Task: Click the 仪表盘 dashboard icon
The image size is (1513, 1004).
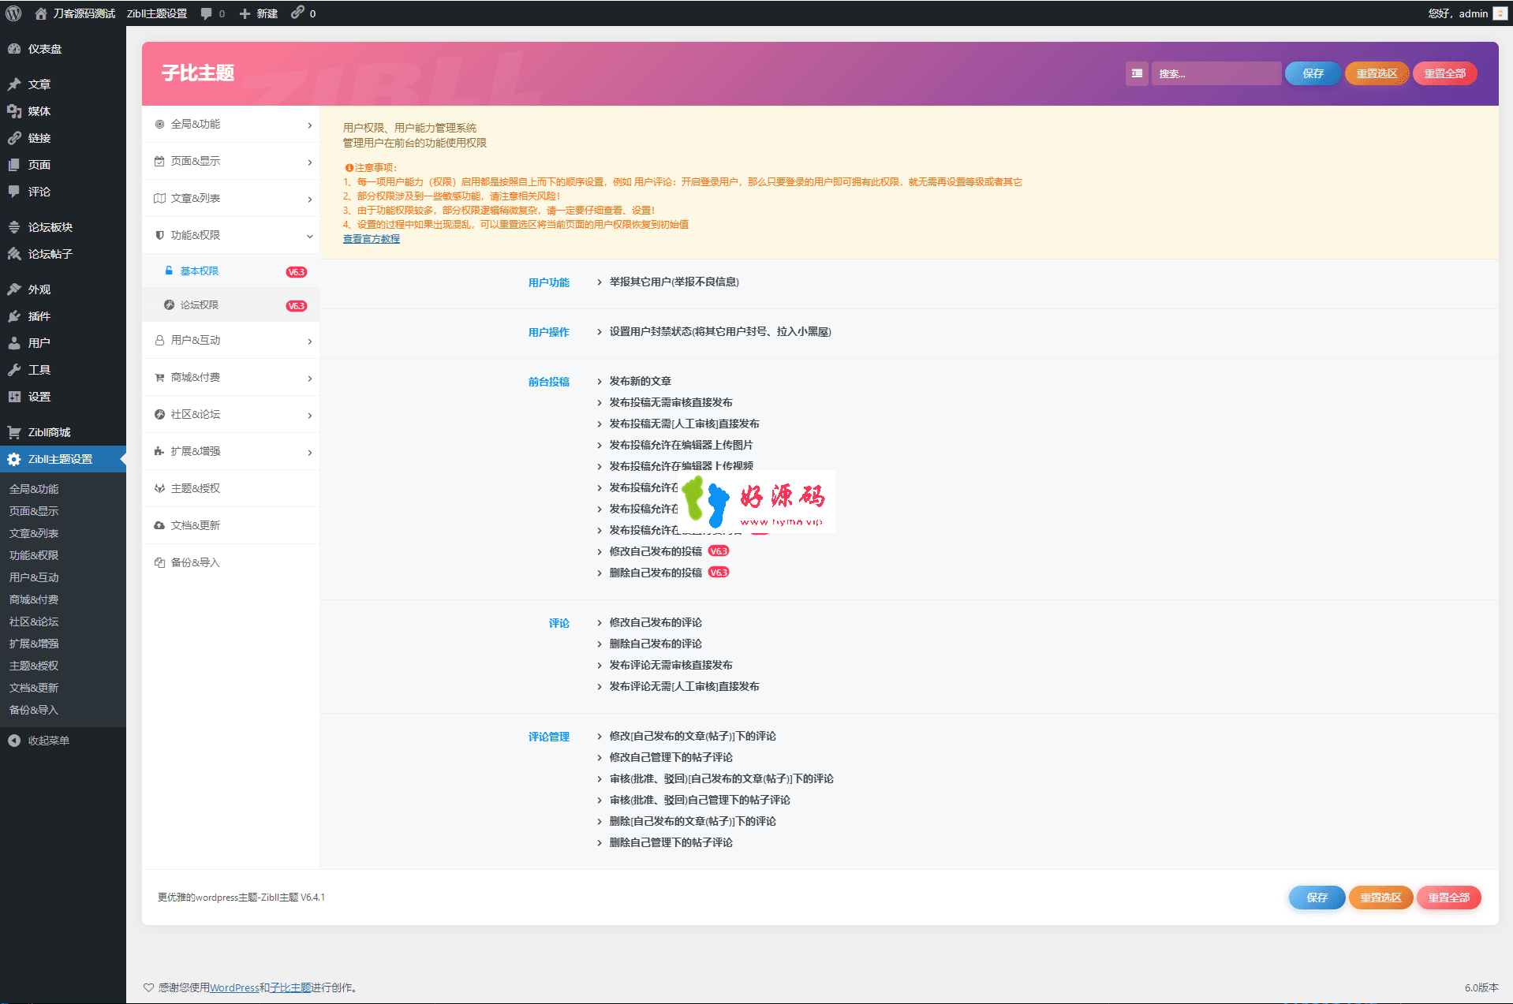Action: point(14,49)
